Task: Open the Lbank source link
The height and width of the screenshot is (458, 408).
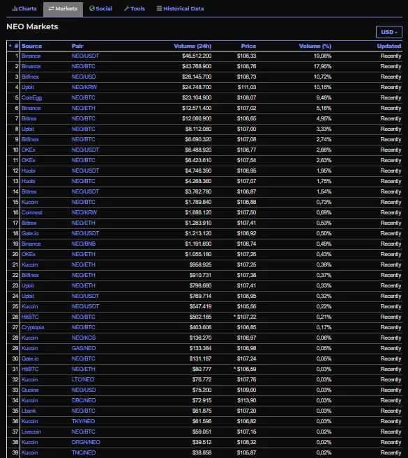Action: click(x=29, y=411)
